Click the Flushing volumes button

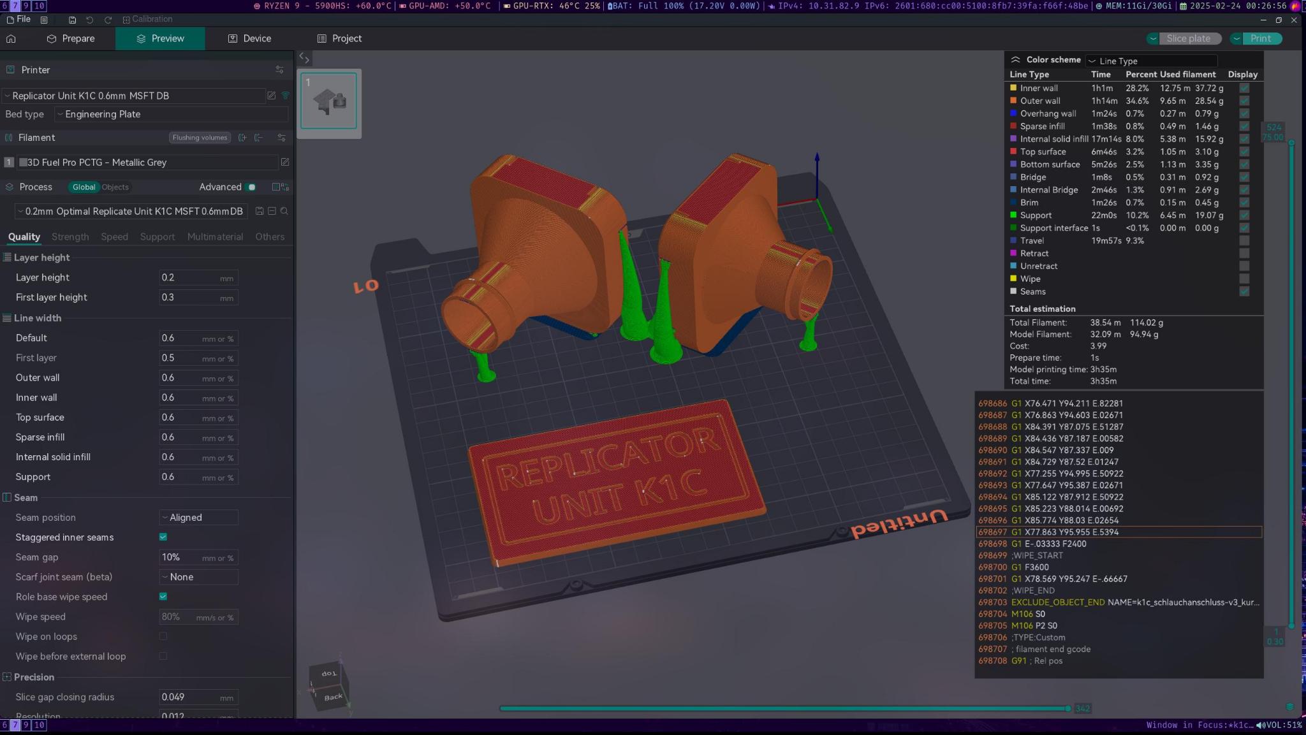200,138
